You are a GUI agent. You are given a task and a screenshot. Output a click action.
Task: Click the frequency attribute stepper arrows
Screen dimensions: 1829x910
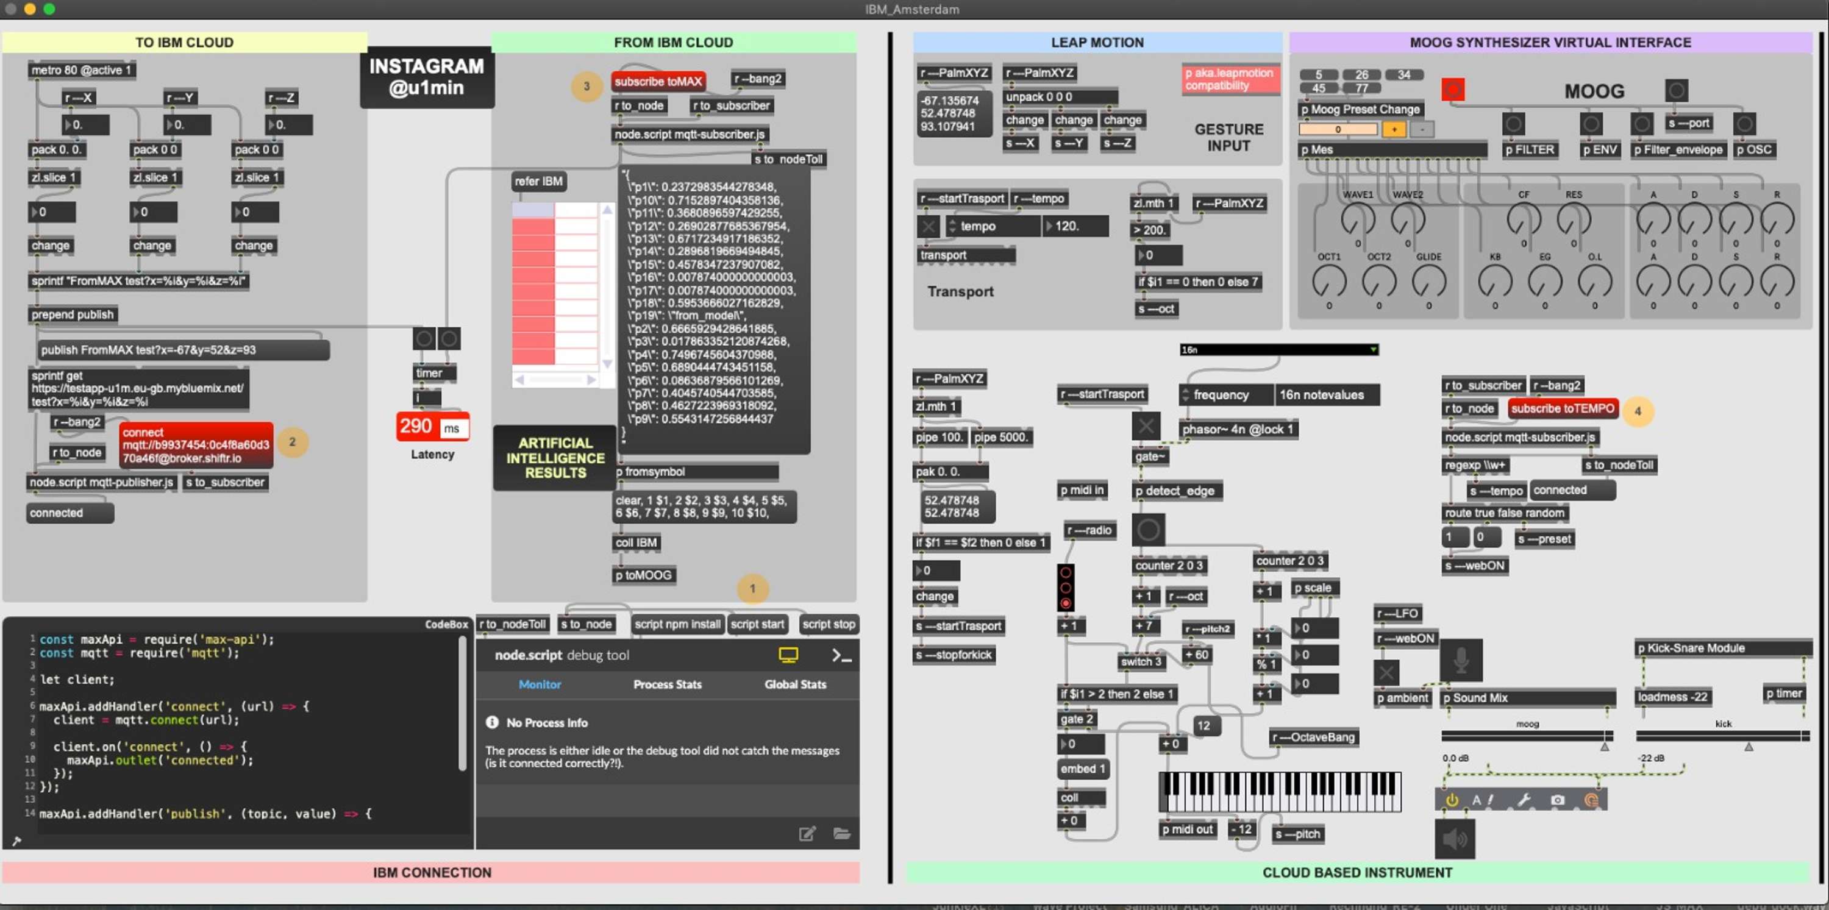[x=1185, y=395]
